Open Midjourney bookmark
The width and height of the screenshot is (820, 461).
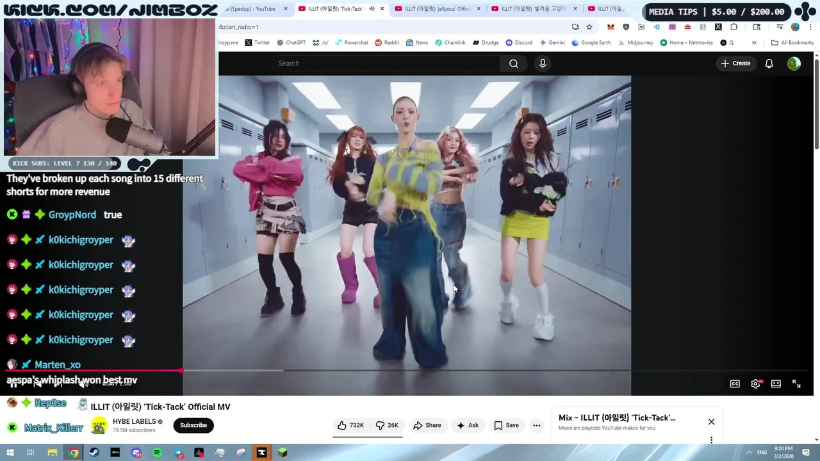636,43
